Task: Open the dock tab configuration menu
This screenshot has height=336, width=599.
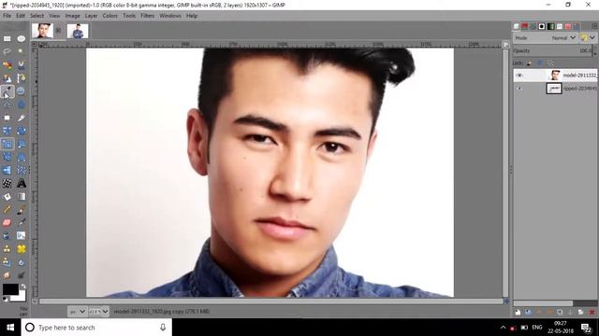Action: [595, 26]
